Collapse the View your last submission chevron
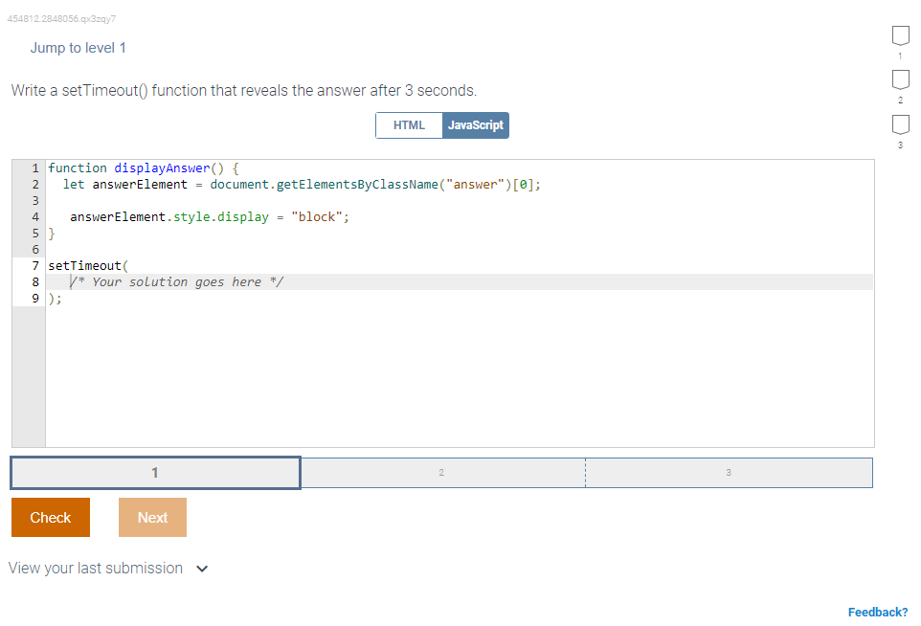The image size is (921, 626). (x=201, y=568)
